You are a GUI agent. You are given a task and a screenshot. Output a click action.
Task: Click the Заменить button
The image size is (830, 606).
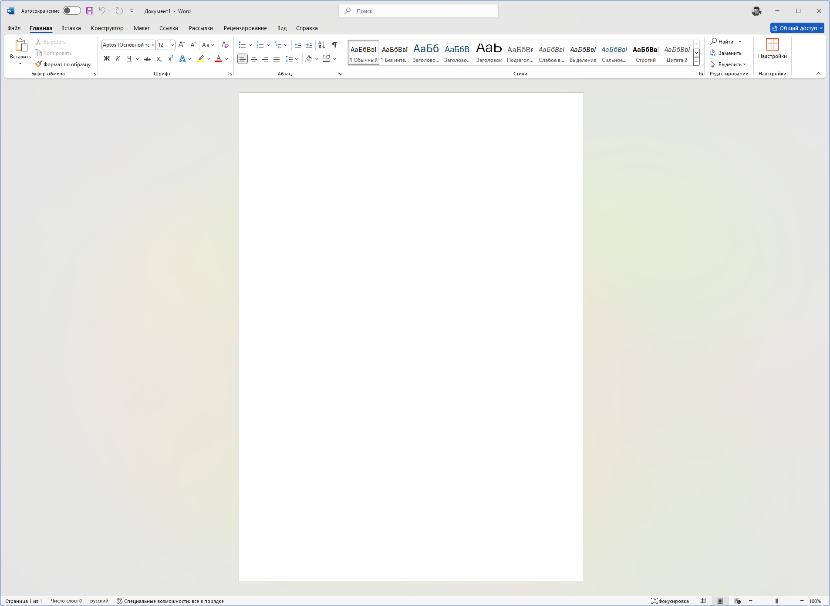point(725,53)
